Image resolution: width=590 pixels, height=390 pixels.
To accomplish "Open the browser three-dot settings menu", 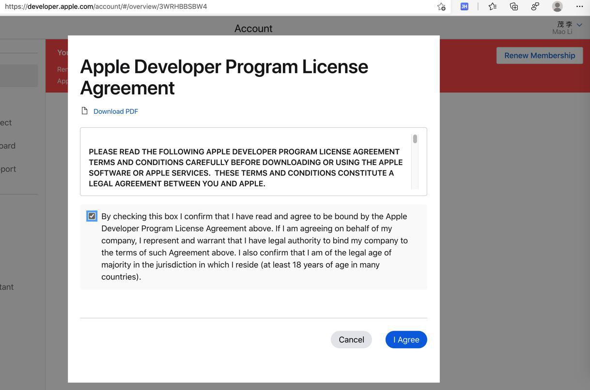I will 579,6.
